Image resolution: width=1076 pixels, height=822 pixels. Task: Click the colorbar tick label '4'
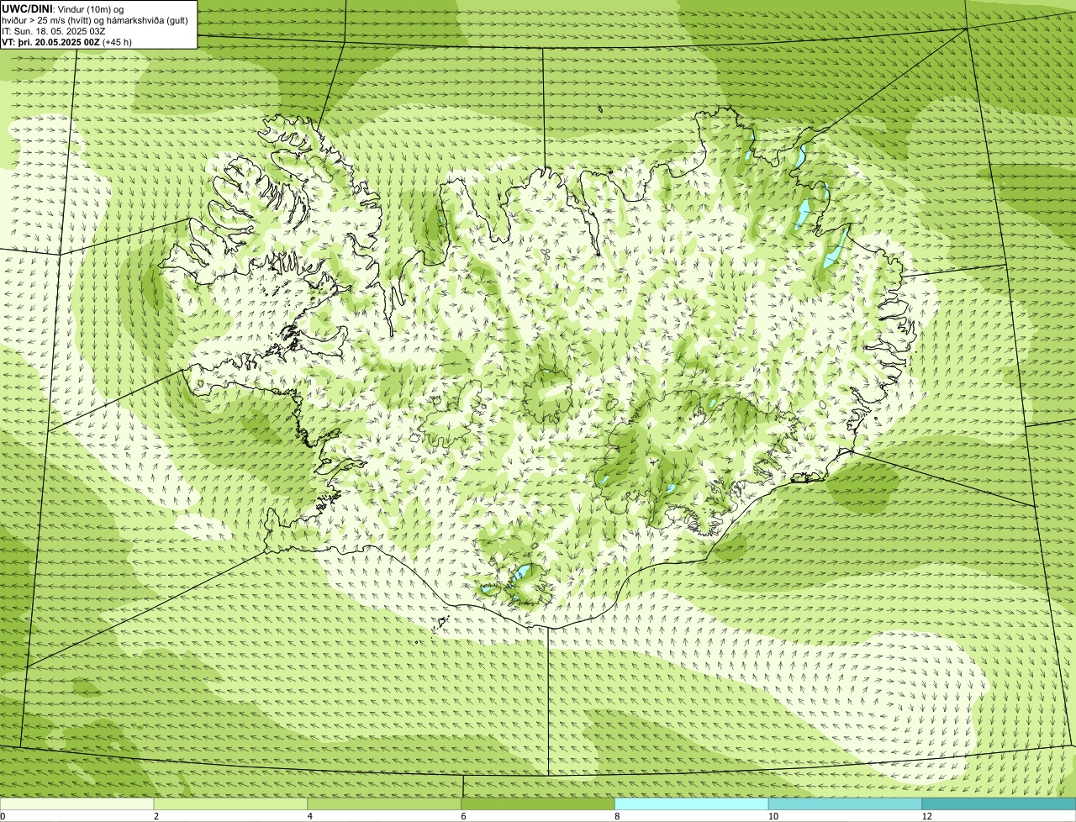309,816
